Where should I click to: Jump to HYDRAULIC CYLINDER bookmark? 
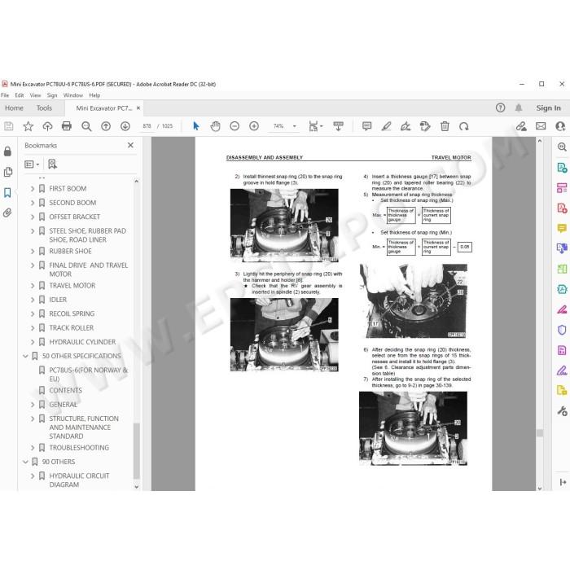[x=82, y=342]
